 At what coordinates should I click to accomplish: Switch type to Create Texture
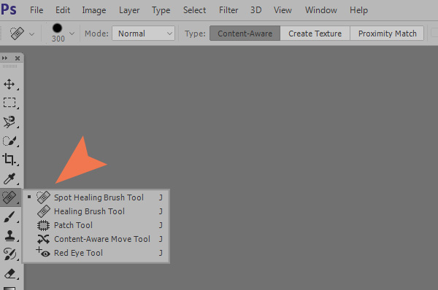pyautogui.click(x=315, y=34)
